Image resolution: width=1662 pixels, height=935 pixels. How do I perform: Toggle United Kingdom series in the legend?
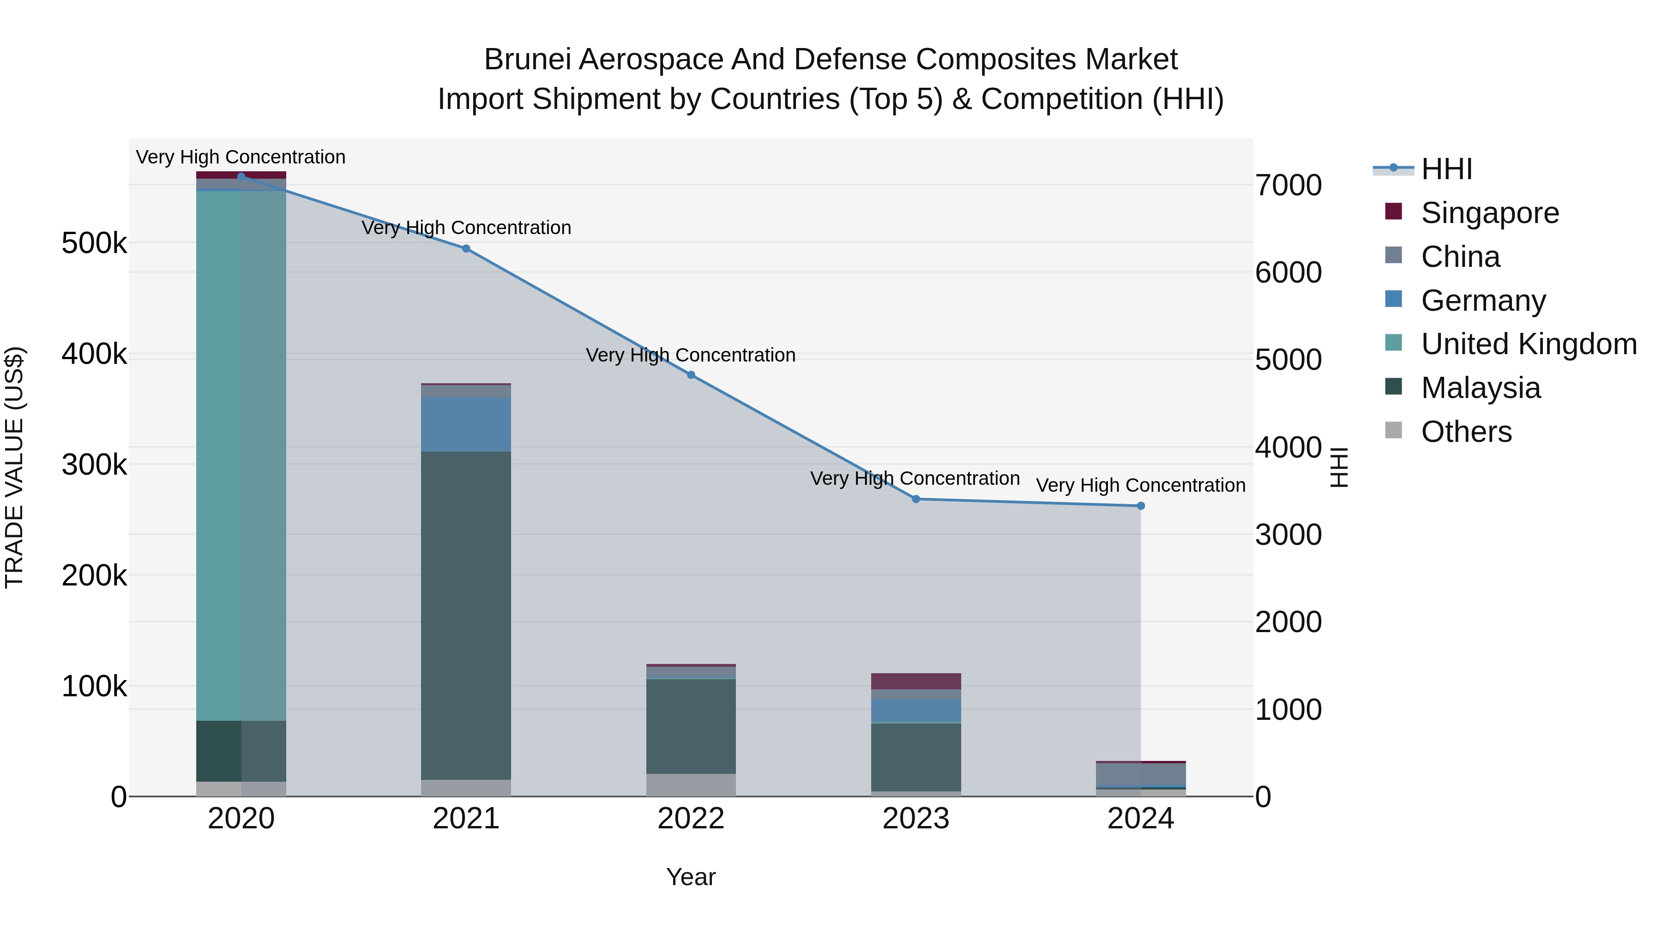(1511, 344)
